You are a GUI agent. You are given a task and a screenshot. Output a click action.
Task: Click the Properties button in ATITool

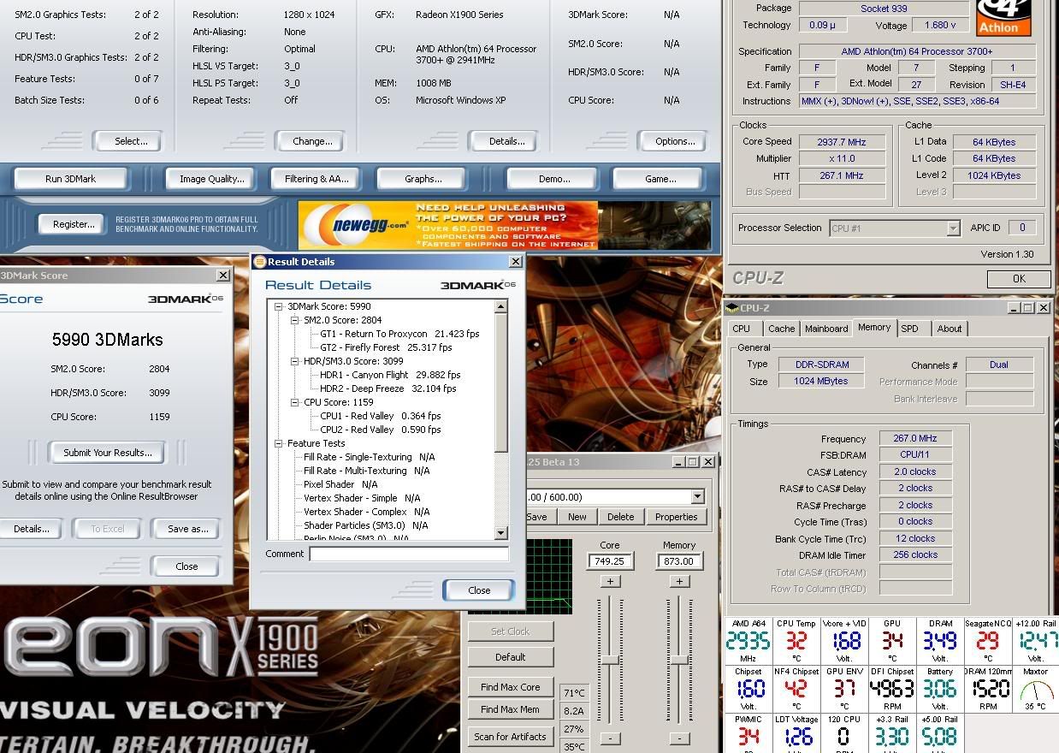[677, 517]
